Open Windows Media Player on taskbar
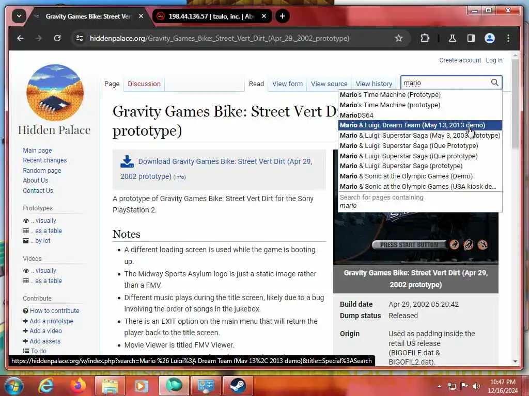This screenshot has height=396, width=529. click(x=142, y=386)
